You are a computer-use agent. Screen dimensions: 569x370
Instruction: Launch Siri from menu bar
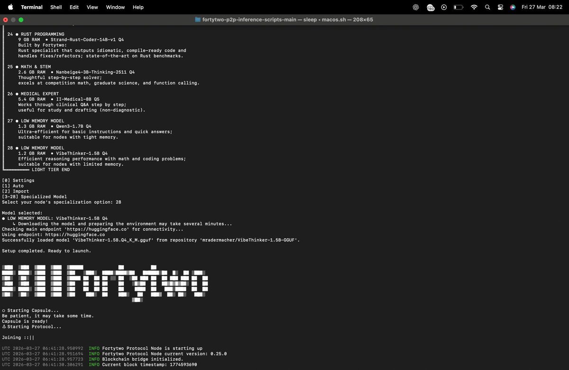coord(513,7)
